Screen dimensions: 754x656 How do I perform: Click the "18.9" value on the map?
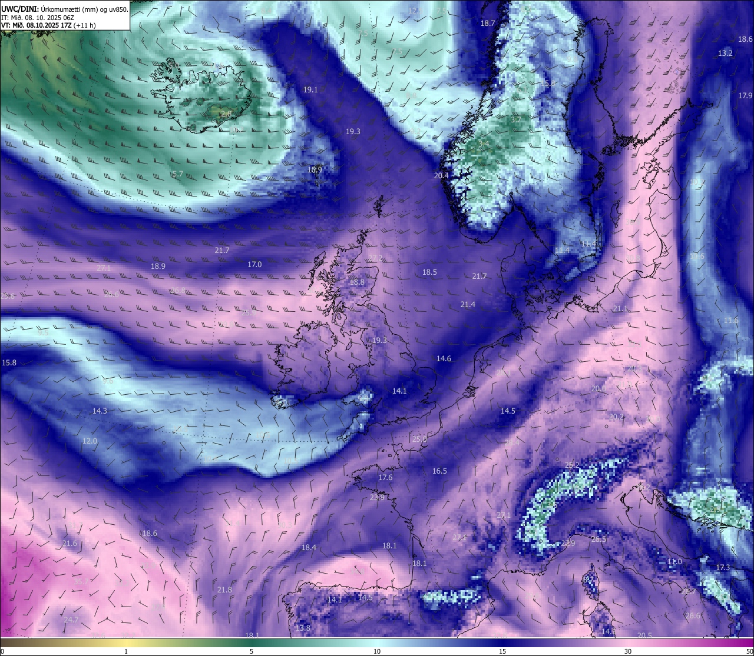[158, 267]
